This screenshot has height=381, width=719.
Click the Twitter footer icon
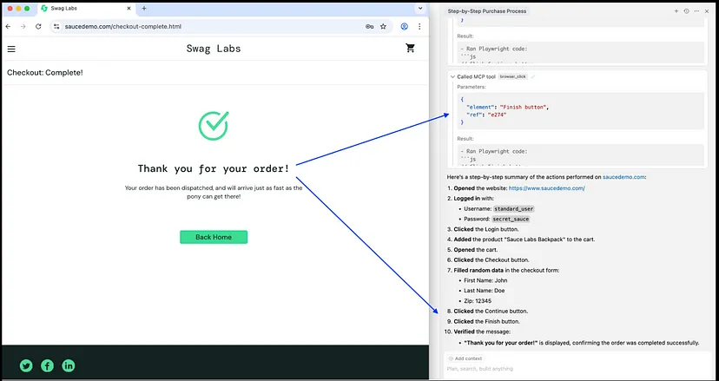26,365
